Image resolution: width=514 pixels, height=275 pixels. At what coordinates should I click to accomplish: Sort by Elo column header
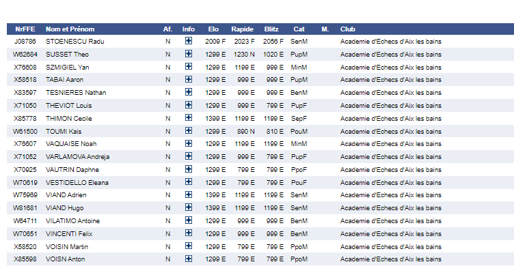pos(214,29)
